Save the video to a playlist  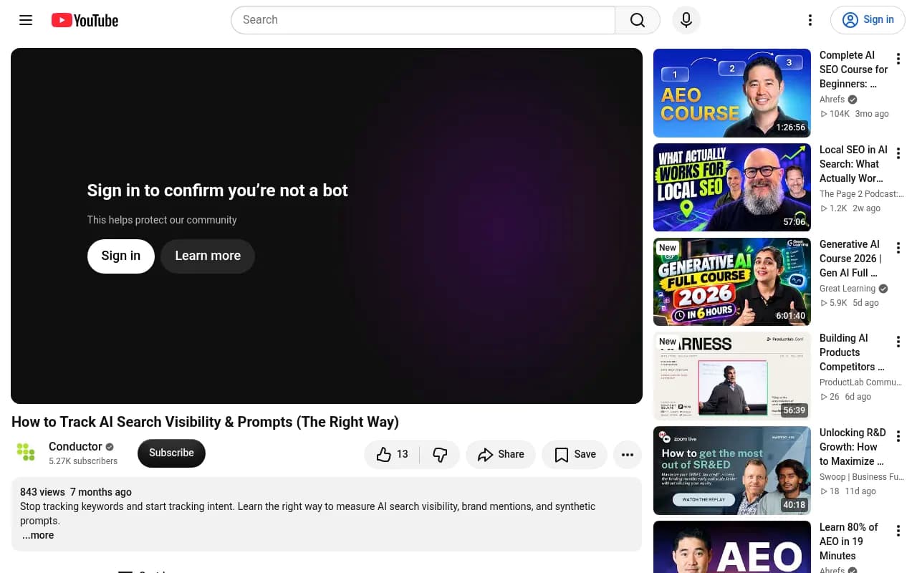click(x=575, y=454)
